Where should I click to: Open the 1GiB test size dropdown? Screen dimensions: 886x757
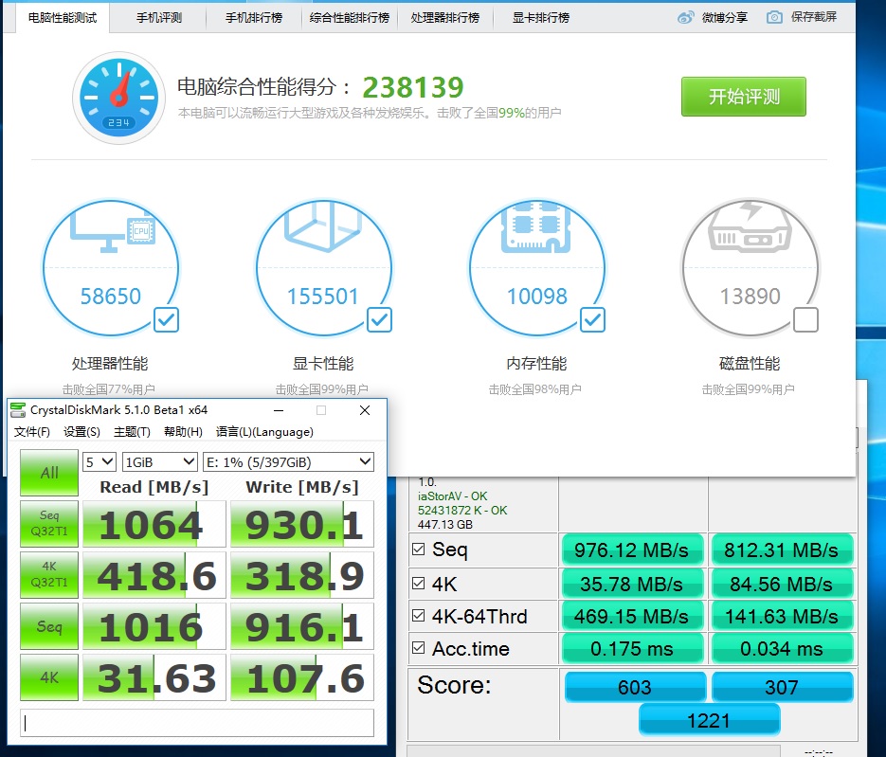point(160,462)
